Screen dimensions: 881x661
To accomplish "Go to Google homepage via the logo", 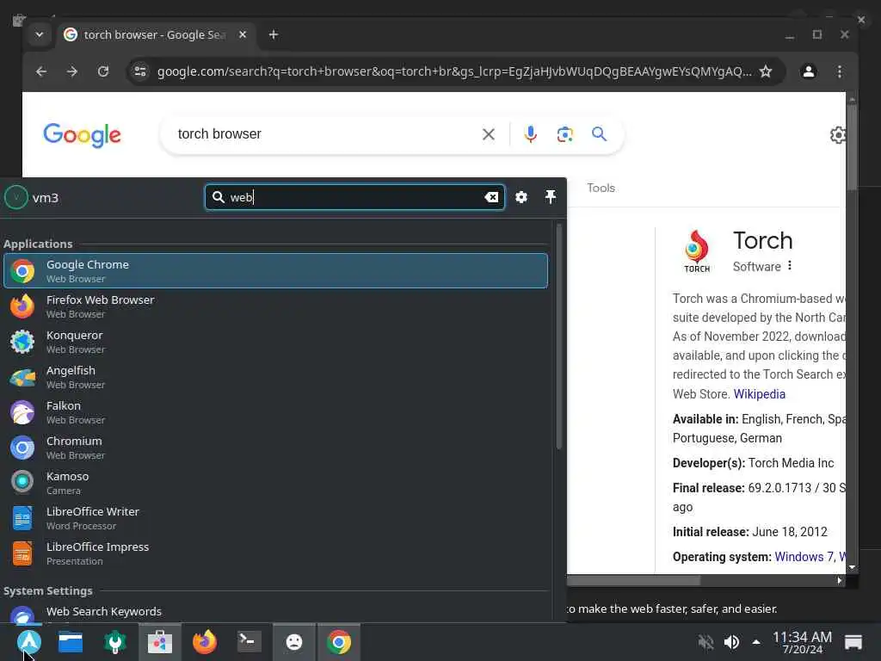I will click(82, 135).
